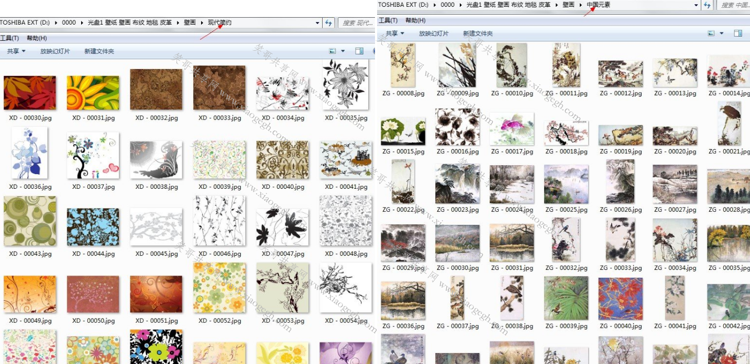Create 新建文件夹 in 中国元素 window

(x=478, y=33)
